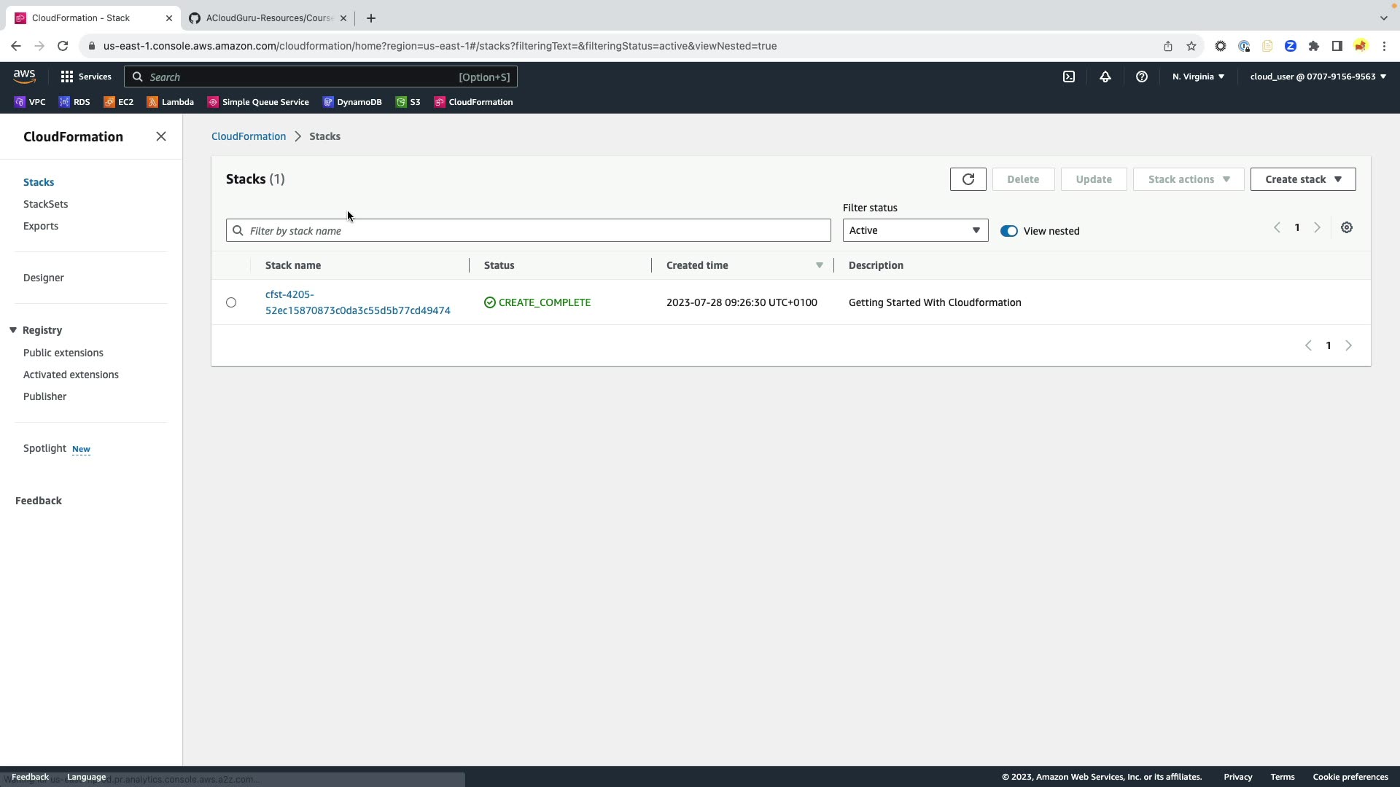The width and height of the screenshot is (1400, 787).
Task: Open the N. Virginia region selector
Action: pyautogui.click(x=1197, y=77)
